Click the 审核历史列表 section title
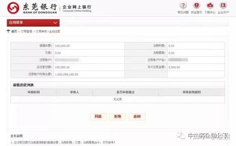236x146 pixels. [x=23, y=85]
